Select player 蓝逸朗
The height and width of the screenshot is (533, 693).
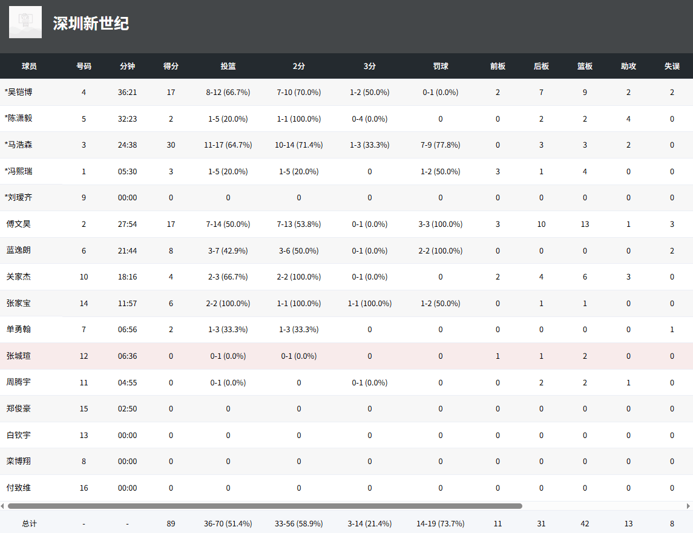19,250
